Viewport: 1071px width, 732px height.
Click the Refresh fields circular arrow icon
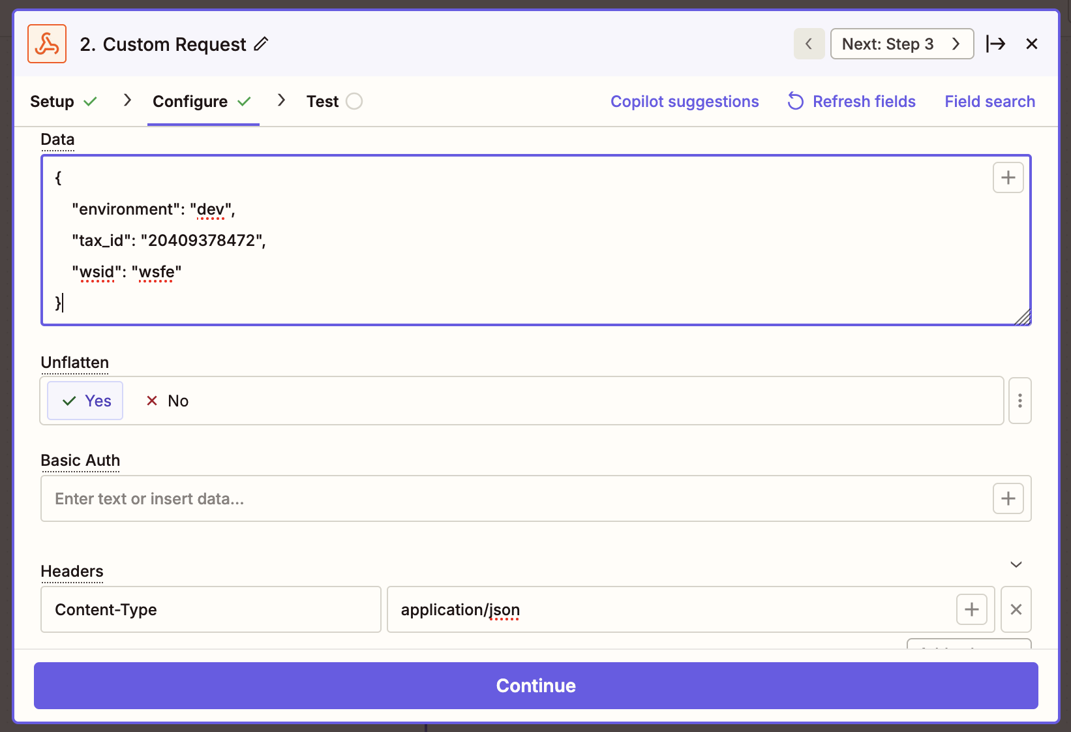pos(795,101)
